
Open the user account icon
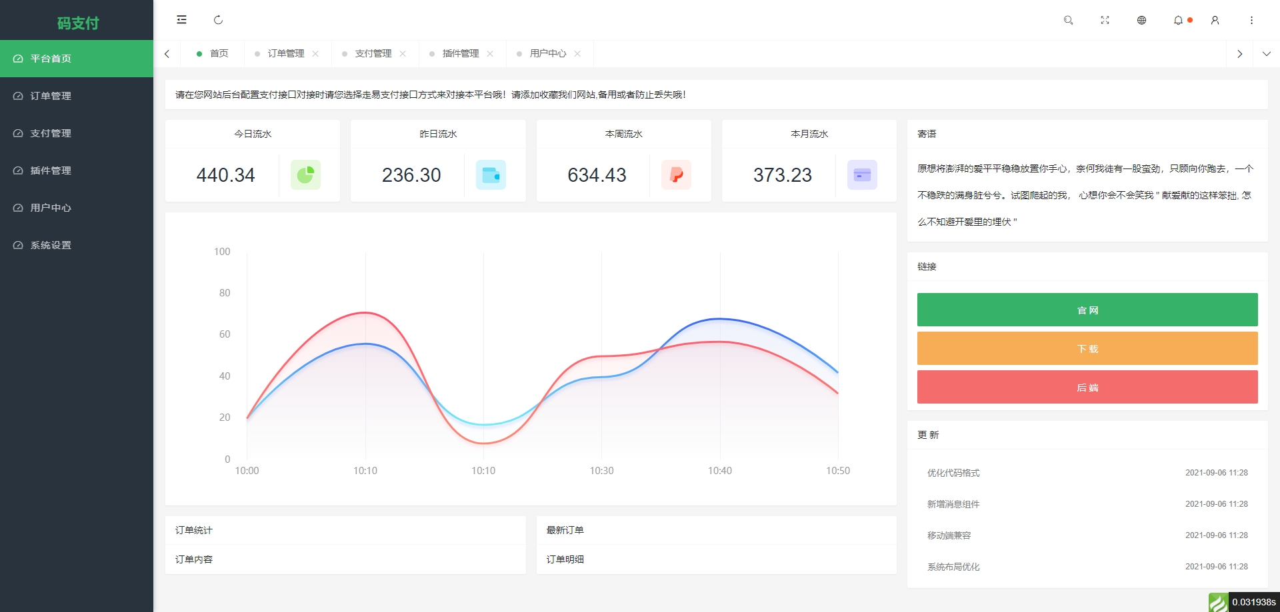click(1215, 20)
